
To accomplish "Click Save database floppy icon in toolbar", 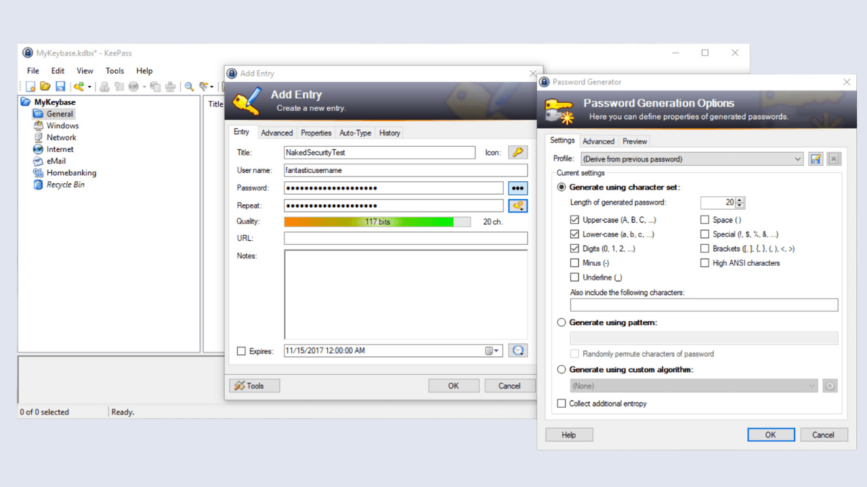I will [60, 87].
